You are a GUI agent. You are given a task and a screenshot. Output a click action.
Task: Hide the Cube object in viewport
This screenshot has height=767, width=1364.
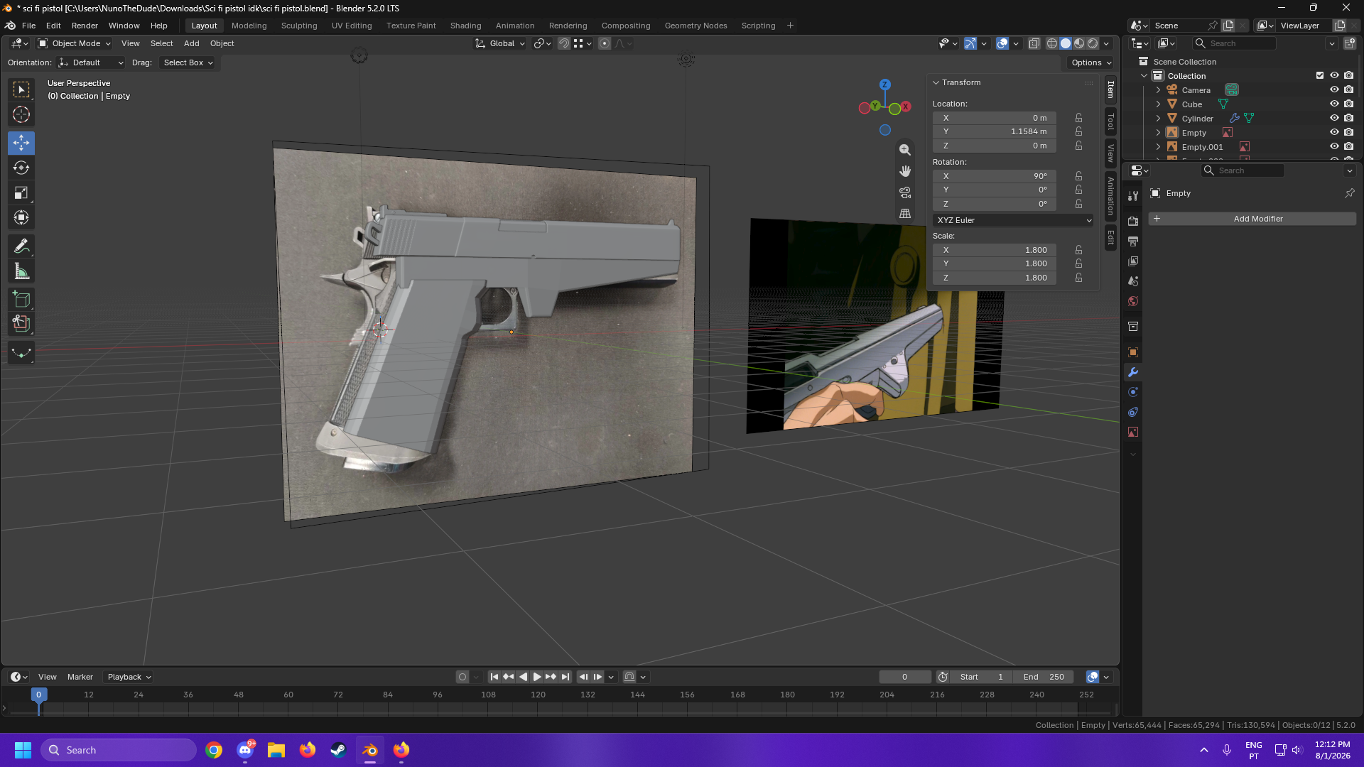click(1334, 104)
